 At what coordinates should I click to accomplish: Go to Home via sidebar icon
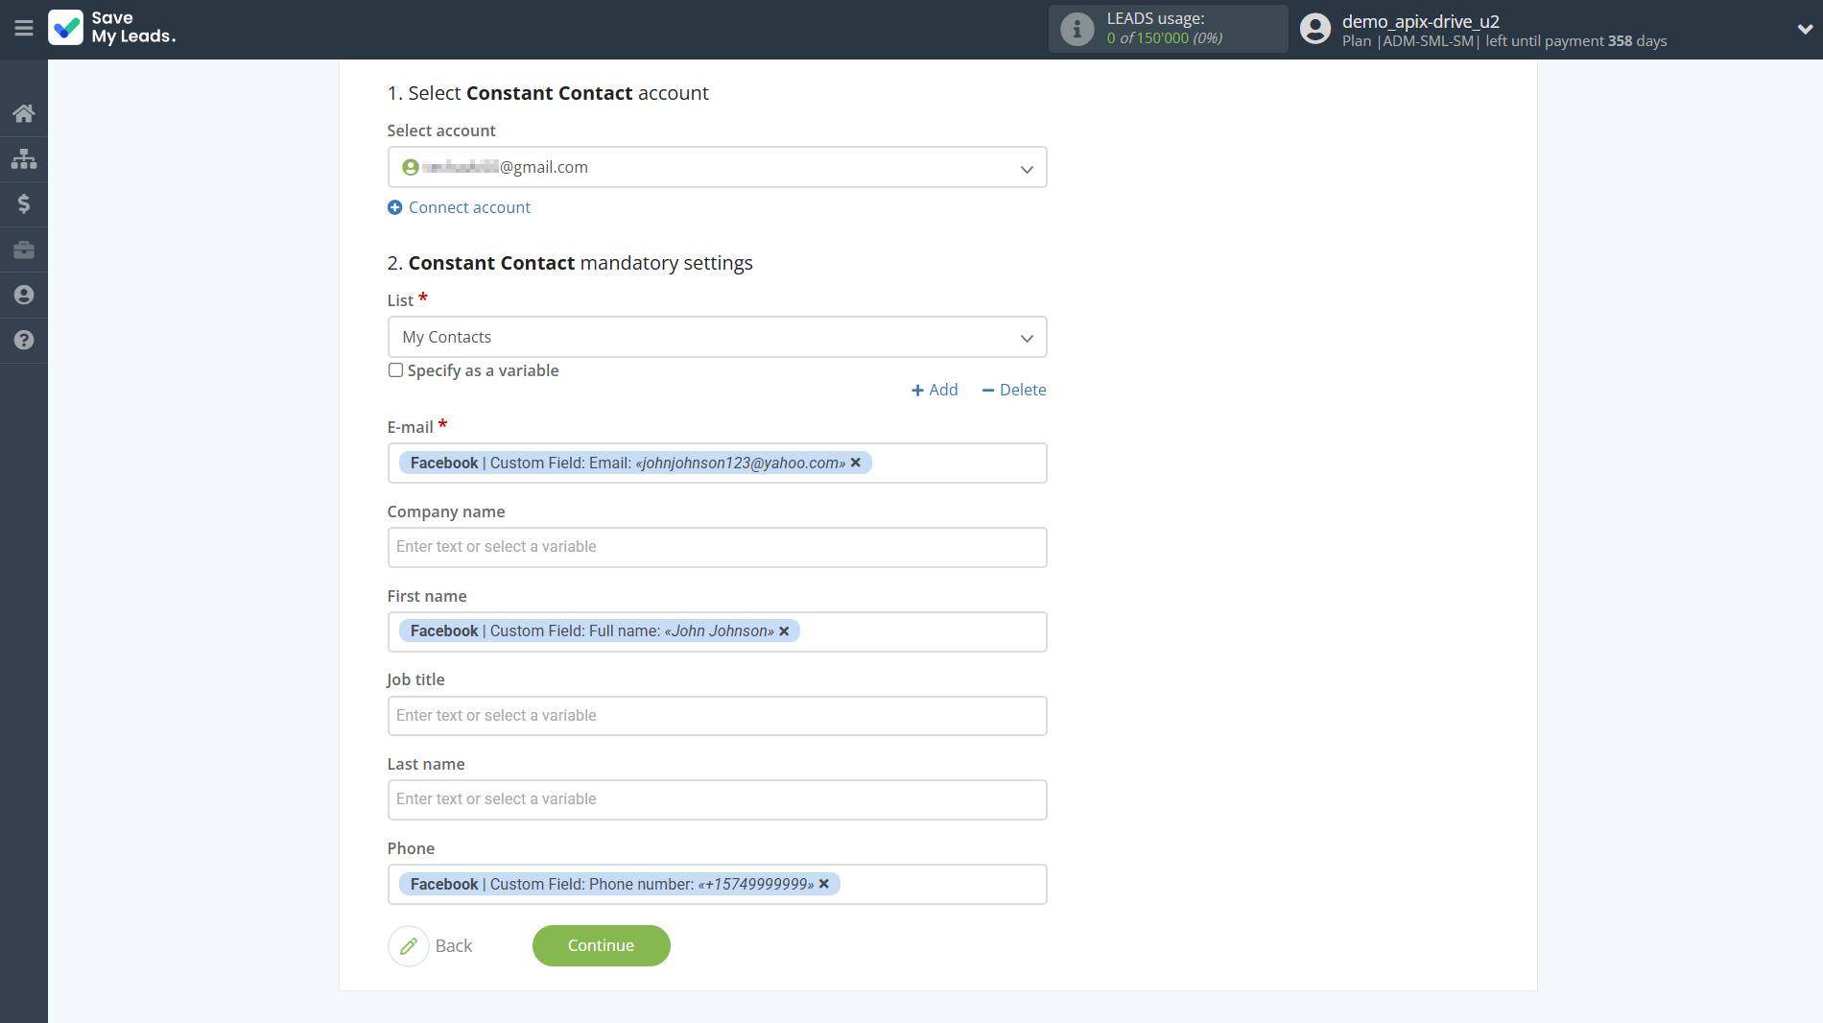coord(24,114)
